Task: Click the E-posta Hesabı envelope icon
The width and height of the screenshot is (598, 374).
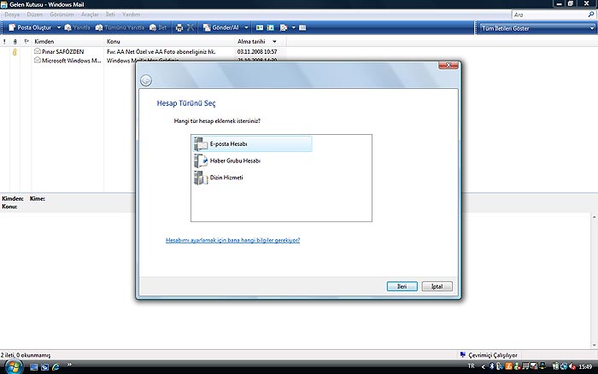Action: [x=201, y=144]
